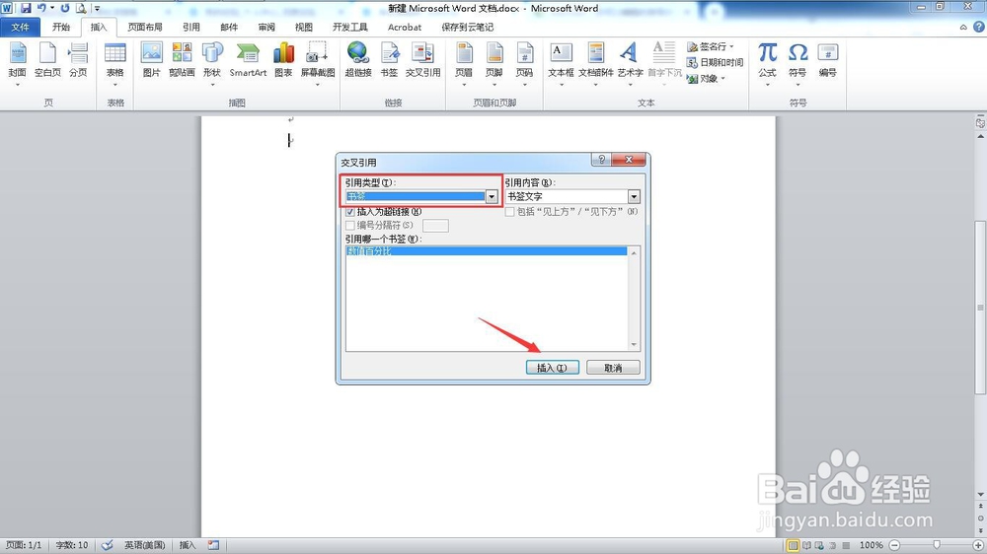Close the Cross-reference dialog
The width and height of the screenshot is (987, 554).
coord(628,160)
